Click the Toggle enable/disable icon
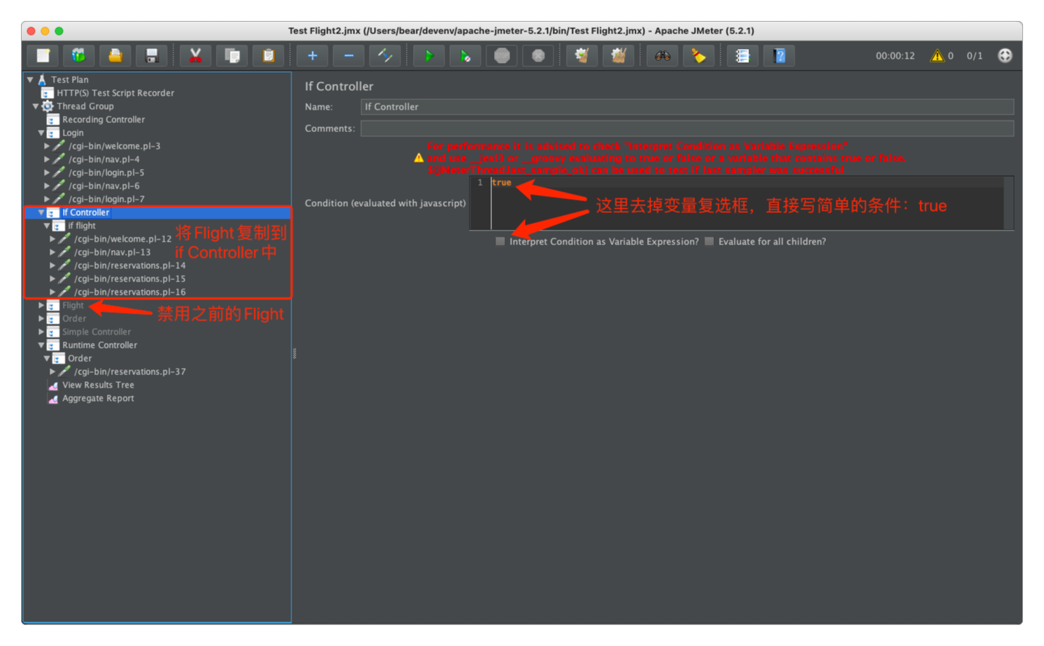Screen dimensions: 1044x646 point(385,56)
